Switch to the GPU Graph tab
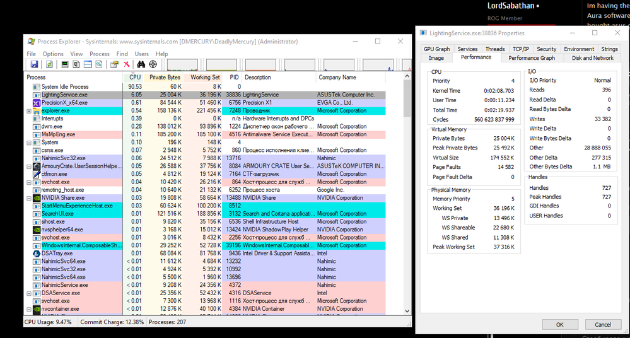This screenshot has width=630, height=338. (437, 49)
